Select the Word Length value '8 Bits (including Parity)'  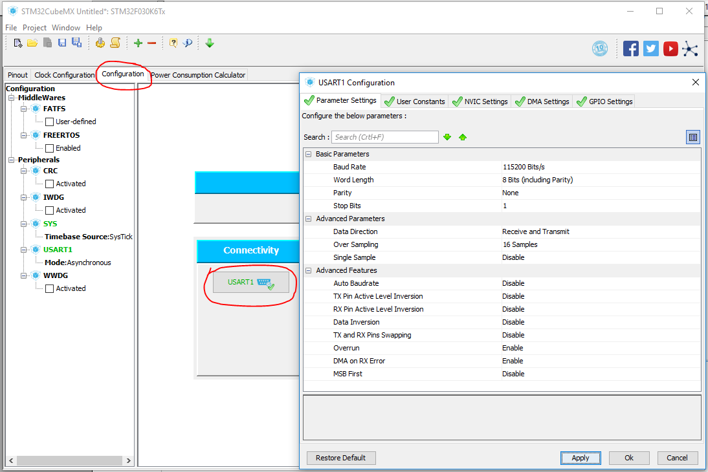pyautogui.click(x=537, y=180)
